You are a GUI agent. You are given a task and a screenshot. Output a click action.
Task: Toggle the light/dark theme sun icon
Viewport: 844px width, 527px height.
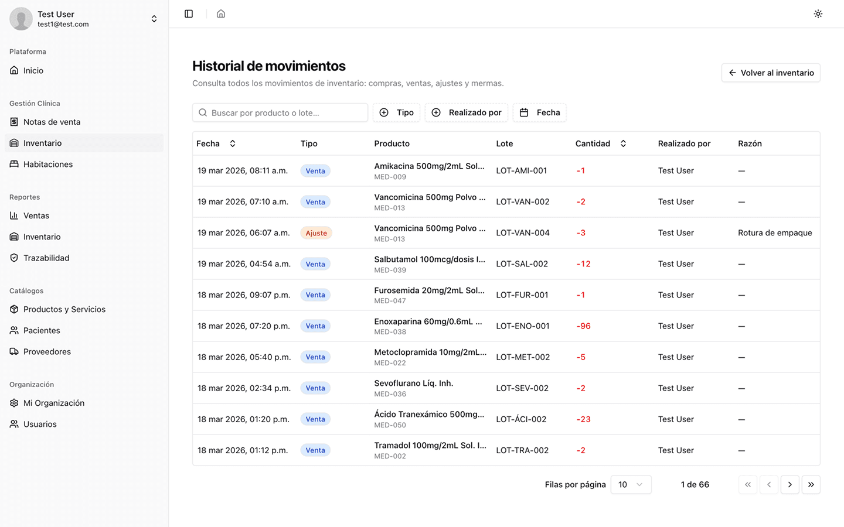pyautogui.click(x=818, y=14)
